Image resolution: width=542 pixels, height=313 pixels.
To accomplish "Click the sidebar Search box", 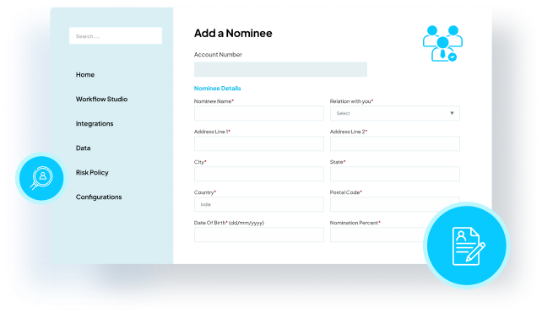I will pyautogui.click(x=116, y=35).
